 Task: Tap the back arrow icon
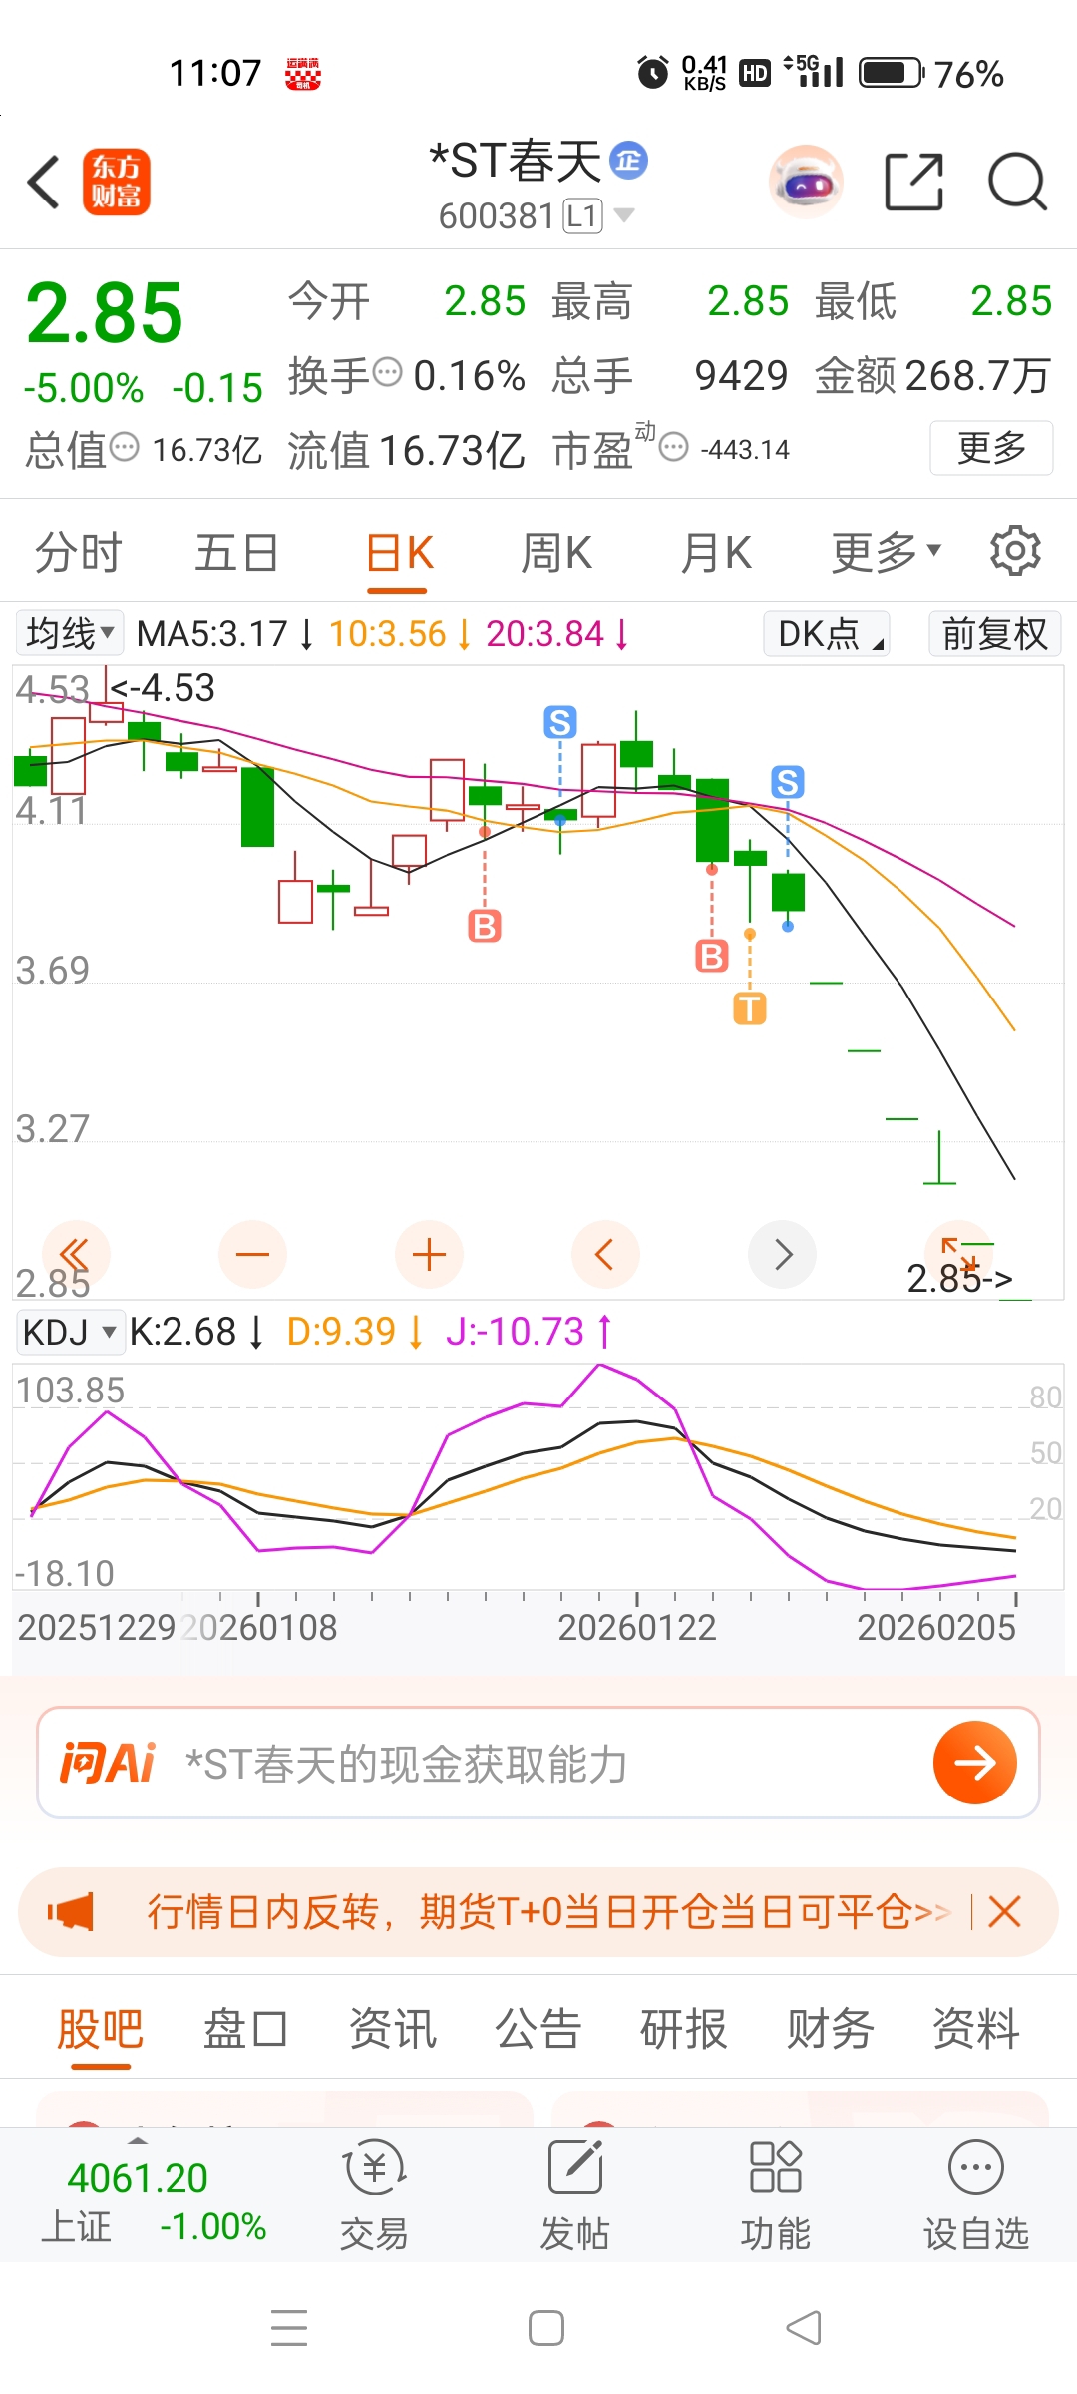point(44,183)
